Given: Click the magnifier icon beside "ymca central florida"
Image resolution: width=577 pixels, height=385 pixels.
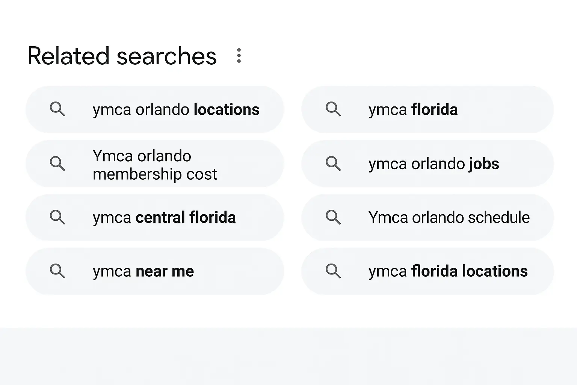Looking at the screenshot, I should [57, 217].
